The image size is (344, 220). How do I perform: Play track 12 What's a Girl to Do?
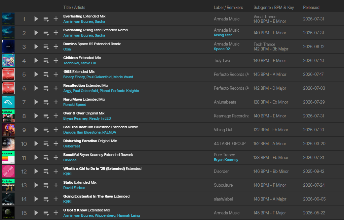36,171
